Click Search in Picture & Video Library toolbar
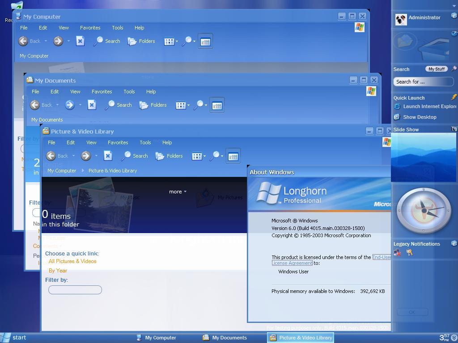Viewport: 458px width, 343px height. [135, 156]
